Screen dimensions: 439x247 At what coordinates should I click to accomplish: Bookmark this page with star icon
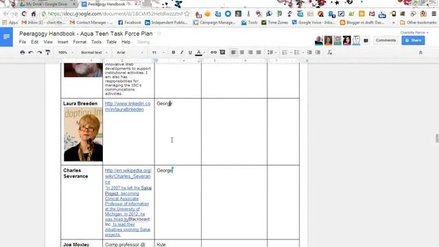(187, 14)
